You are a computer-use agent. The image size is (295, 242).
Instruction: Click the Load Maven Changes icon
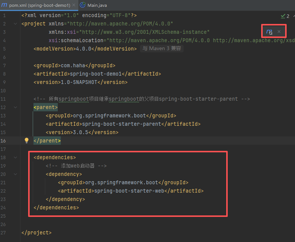pyautogui.click(x=269, y=32)
